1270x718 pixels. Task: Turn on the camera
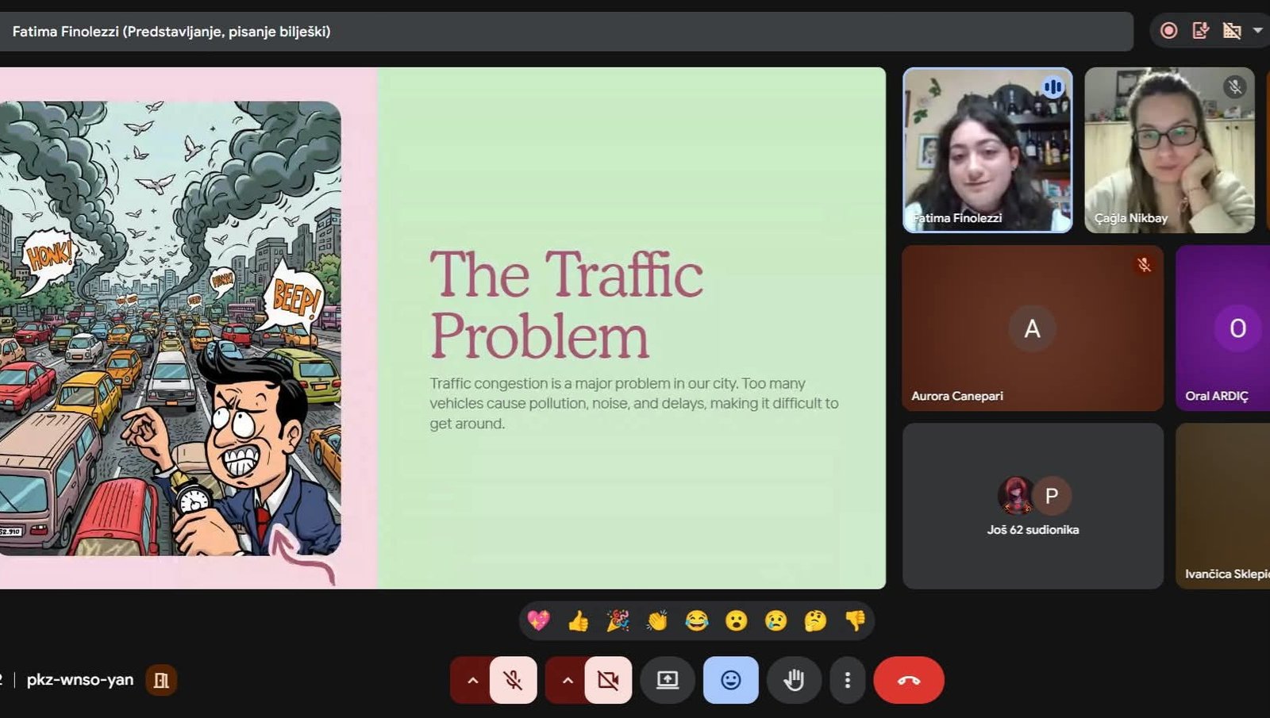click(608, 680)
